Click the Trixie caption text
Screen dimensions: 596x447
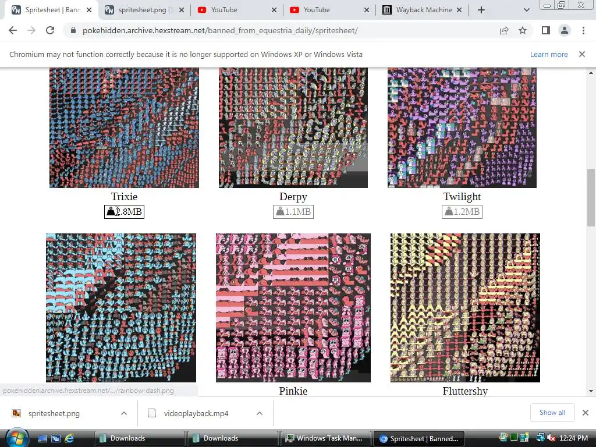(125, 197)
